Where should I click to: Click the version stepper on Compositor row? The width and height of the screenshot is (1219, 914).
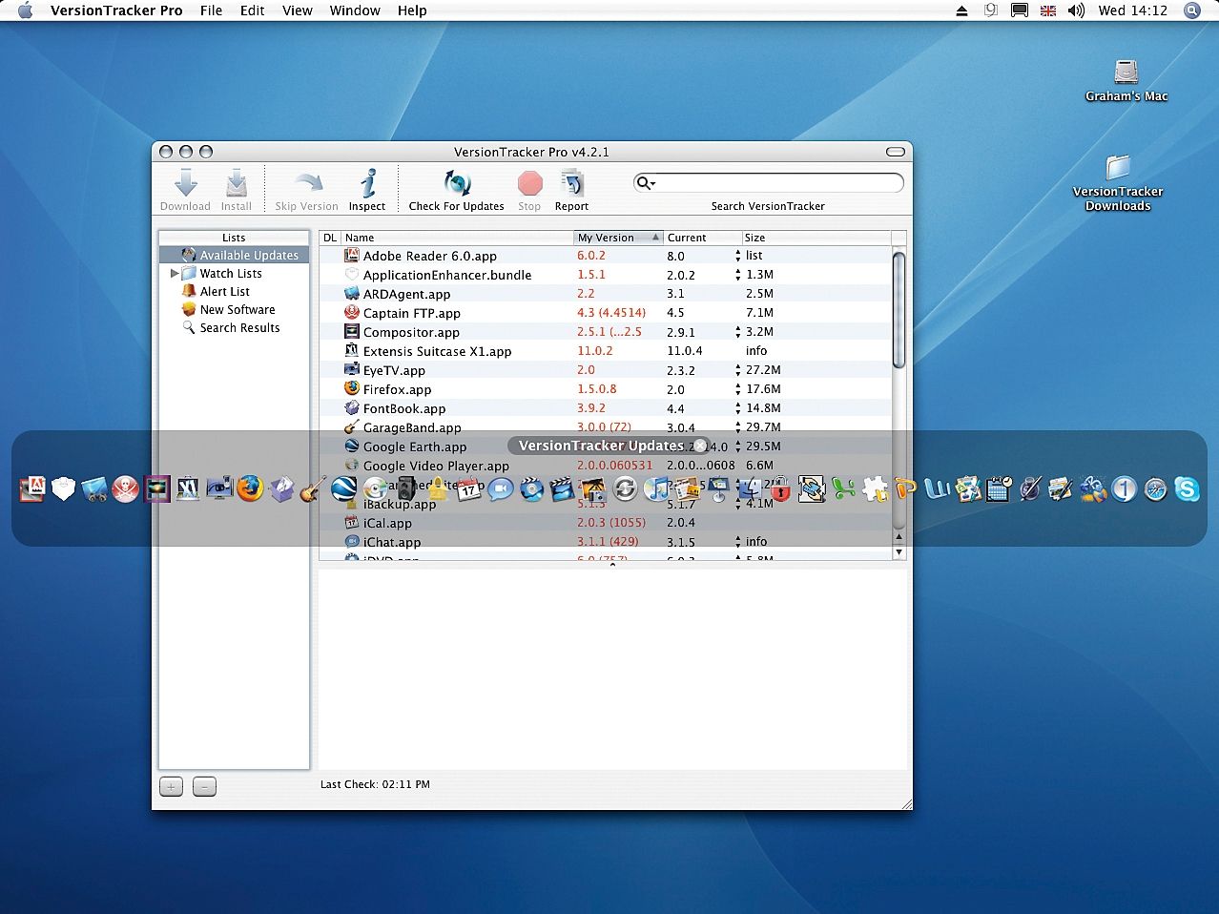coord(737,332)
